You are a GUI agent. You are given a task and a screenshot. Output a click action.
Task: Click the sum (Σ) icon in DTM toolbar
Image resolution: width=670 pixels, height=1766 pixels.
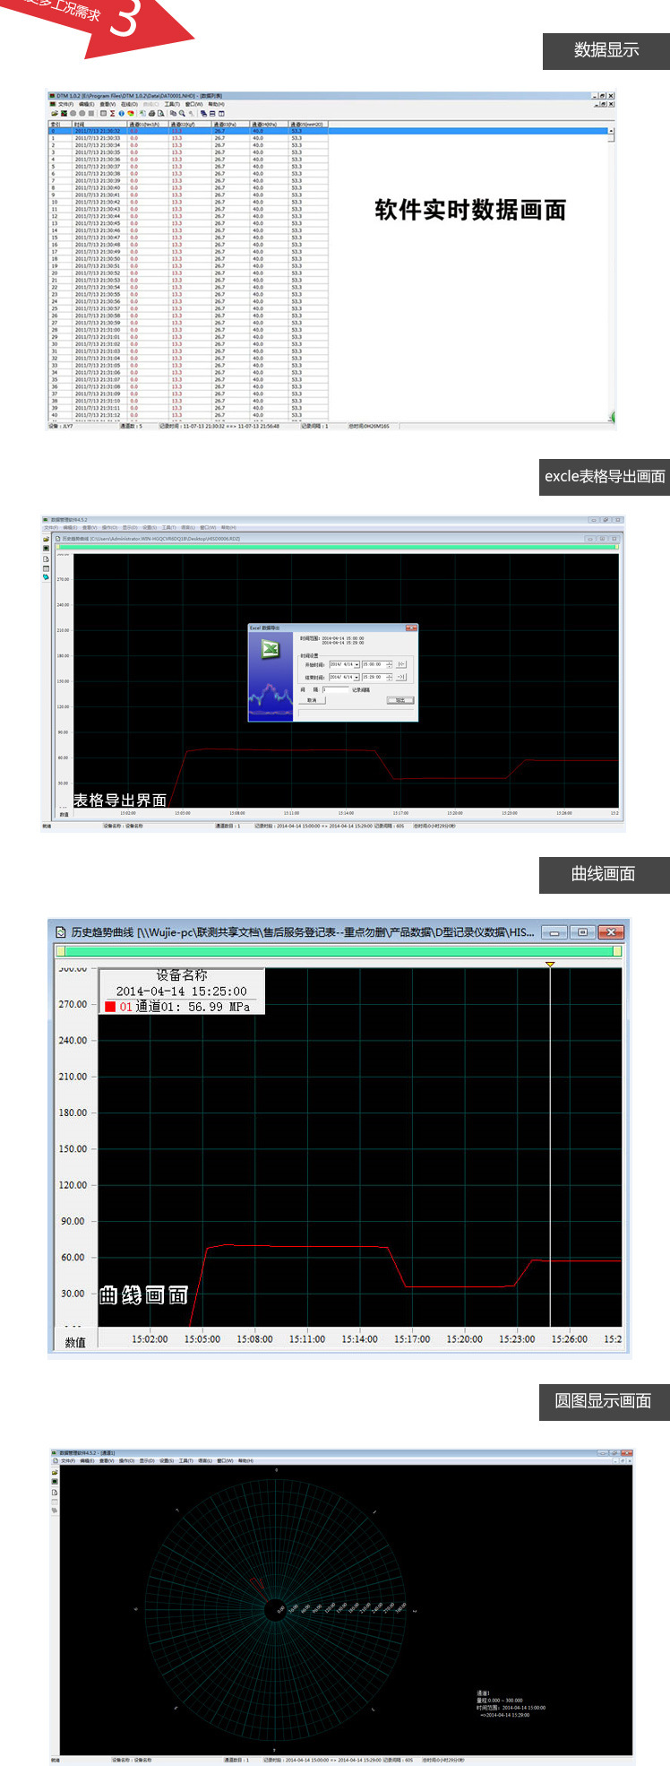[112, 114]
